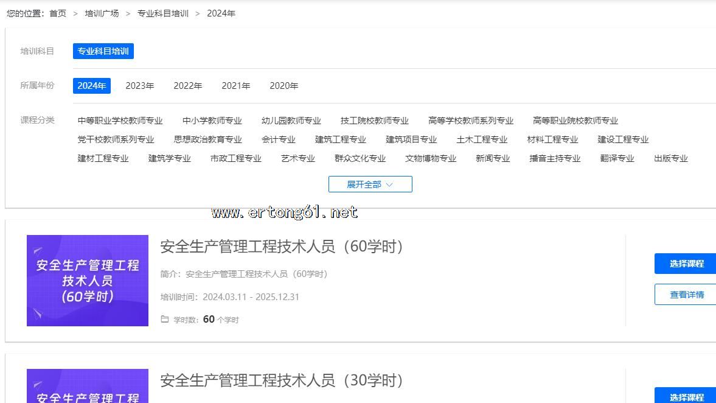Viewport: 716px width, 403px height.
Task: Select the 专业科目培训 subject tag
Action: 103,51
